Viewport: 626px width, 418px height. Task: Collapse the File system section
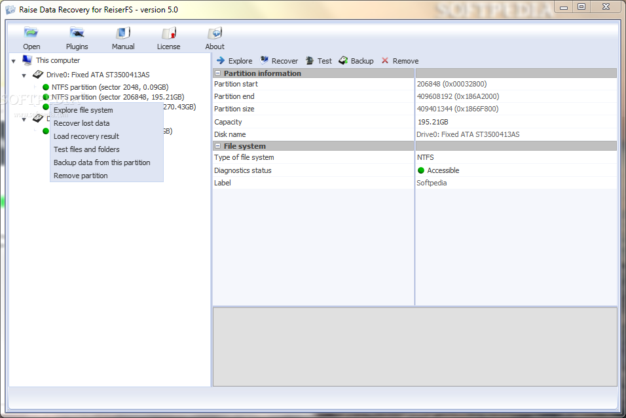[217, 146]
